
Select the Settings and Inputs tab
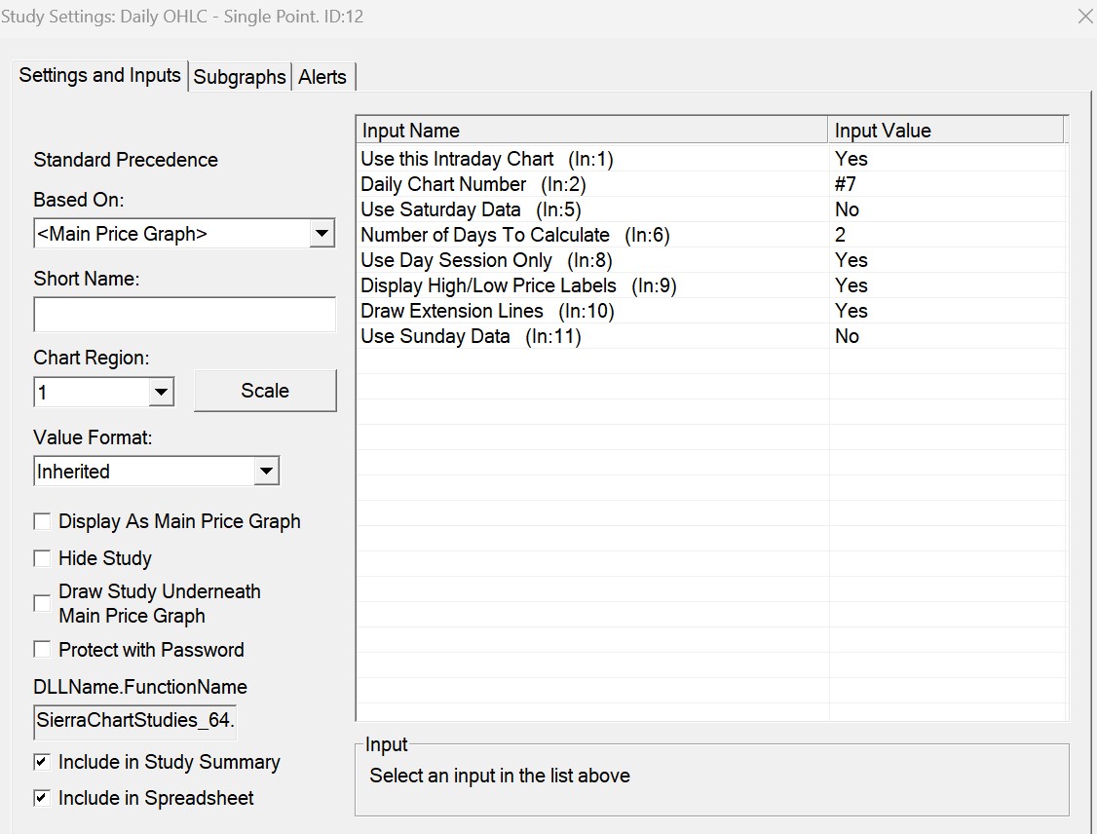point(100,76)
